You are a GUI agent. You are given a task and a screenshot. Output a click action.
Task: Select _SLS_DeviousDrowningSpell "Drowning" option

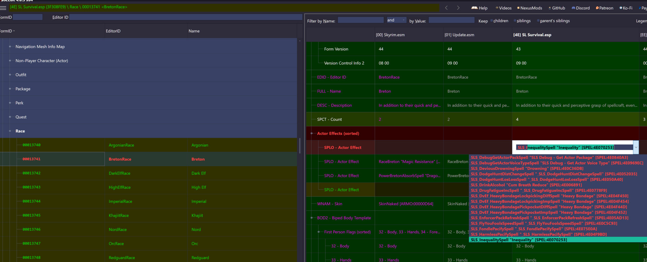[x=558, y=169]
